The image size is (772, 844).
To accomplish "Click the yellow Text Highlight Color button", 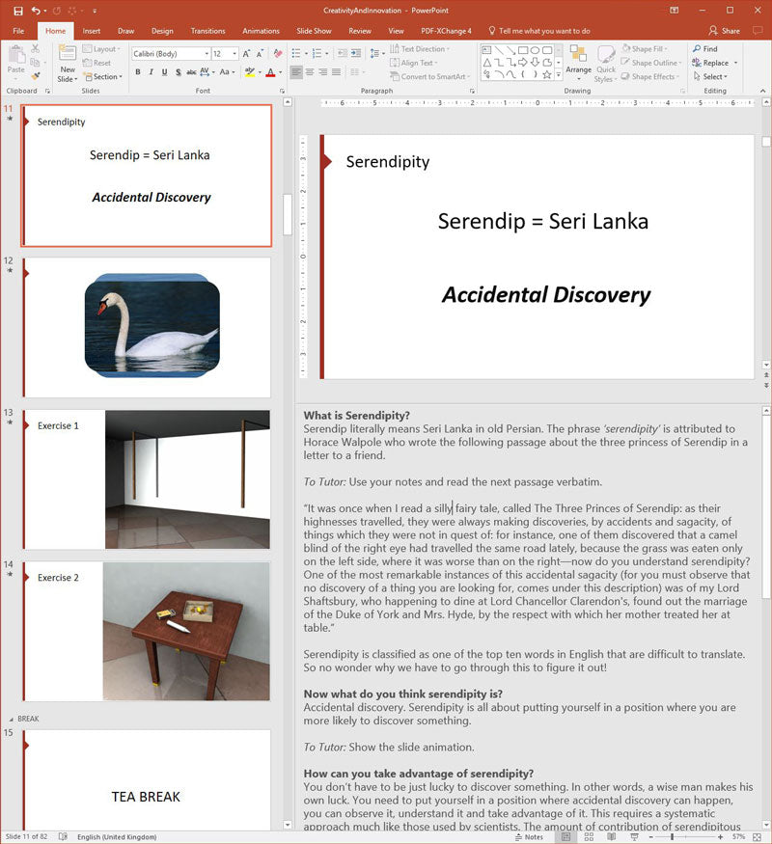I will [250, 72].
